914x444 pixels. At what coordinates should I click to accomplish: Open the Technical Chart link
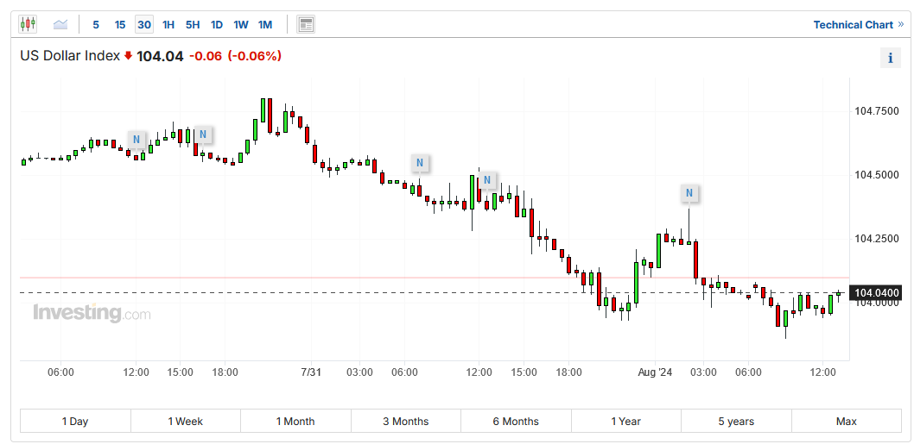(857, 25)
